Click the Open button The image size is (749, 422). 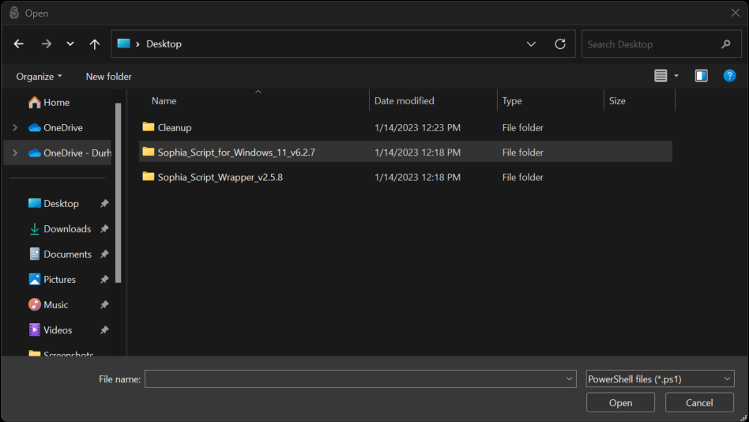(x=620, y=402)
